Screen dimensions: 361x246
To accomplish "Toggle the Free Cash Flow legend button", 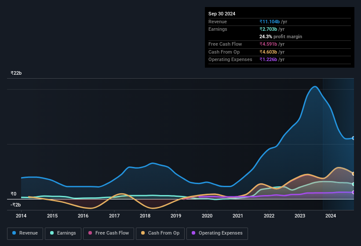I will coord(109,234).
